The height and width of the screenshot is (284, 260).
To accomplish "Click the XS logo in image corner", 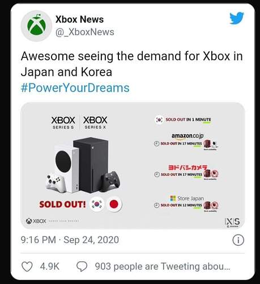I will pyautogui.click(x=232, y=222).
